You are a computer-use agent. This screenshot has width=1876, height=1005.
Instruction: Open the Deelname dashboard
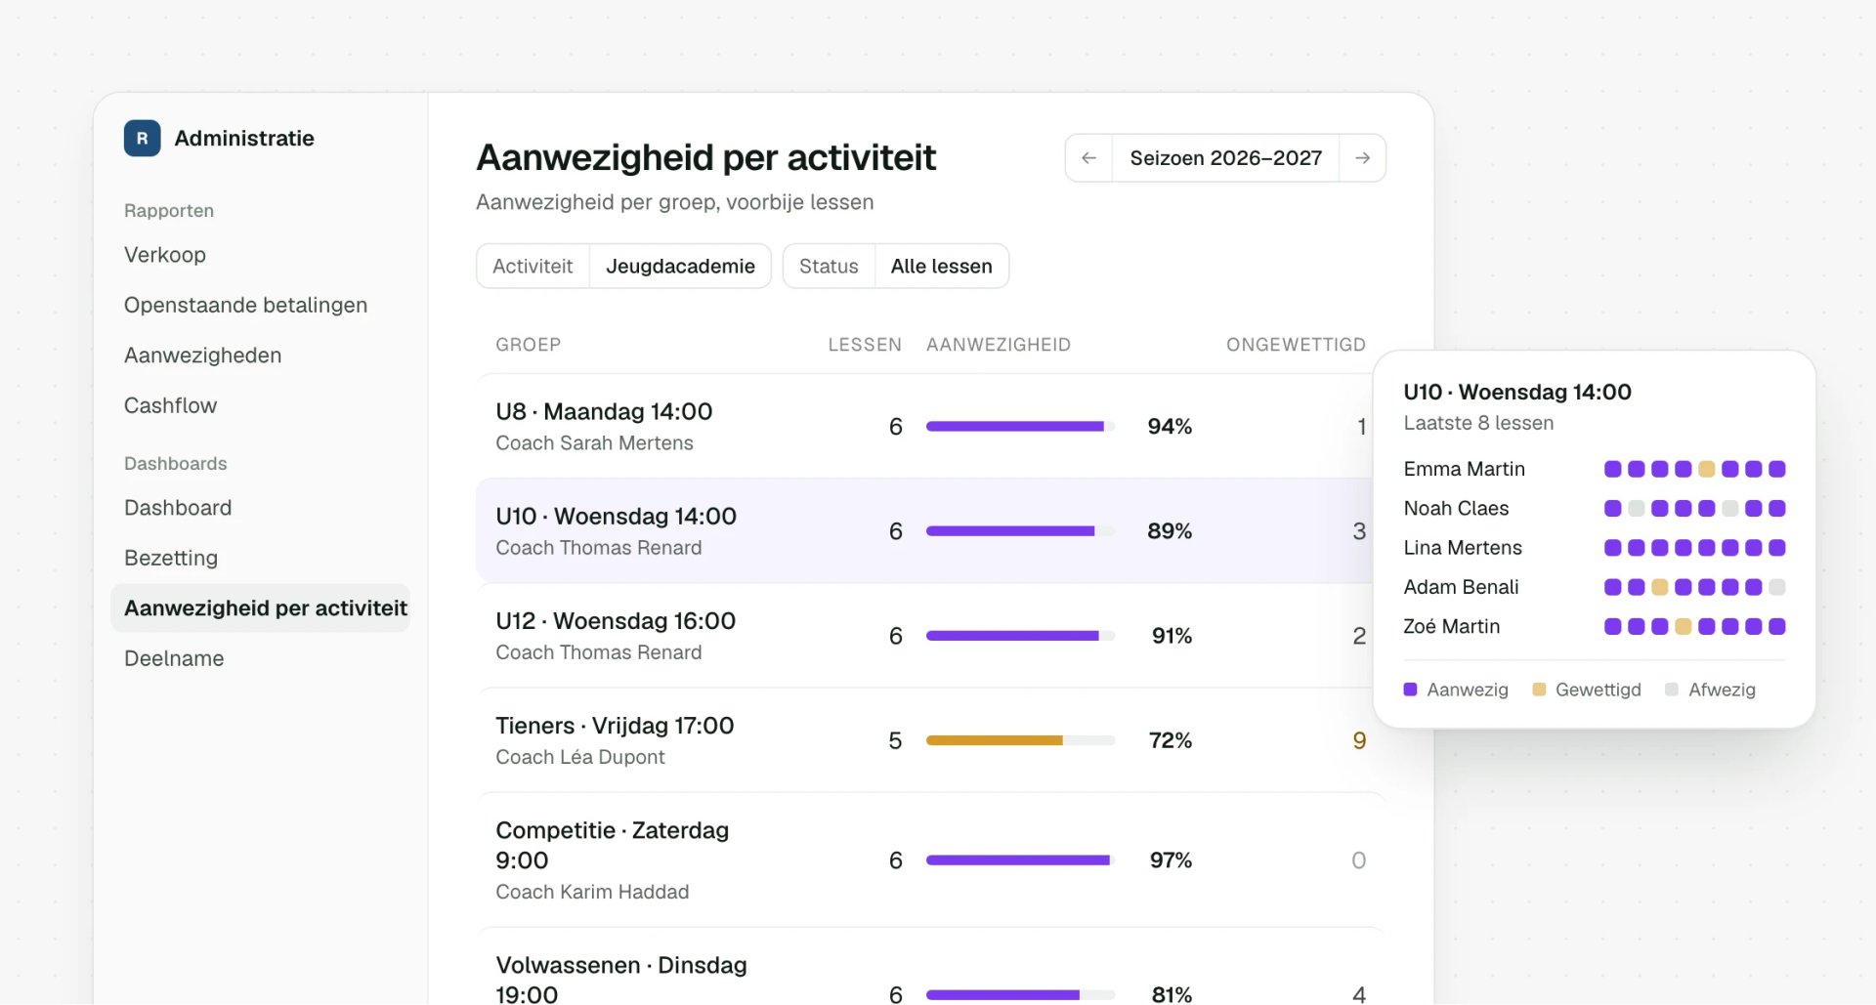point(174,659)
